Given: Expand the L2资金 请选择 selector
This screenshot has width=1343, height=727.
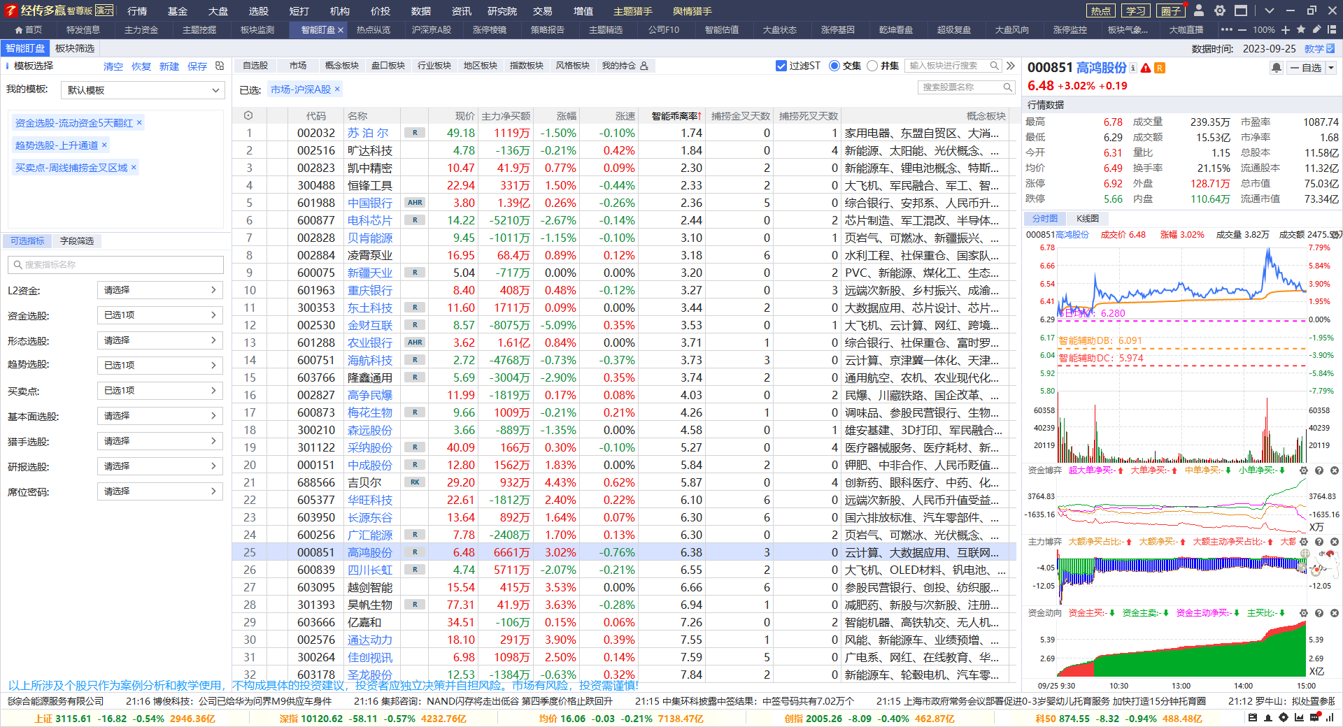Looking at the screenshot, I should click(x=159, y=290).
